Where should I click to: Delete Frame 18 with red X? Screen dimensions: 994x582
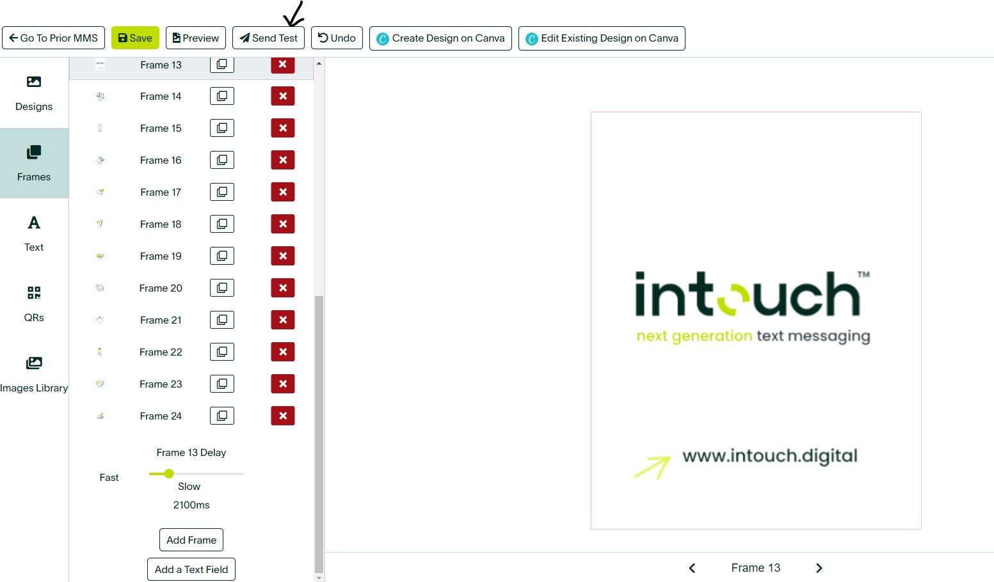(x=283, y=224)
